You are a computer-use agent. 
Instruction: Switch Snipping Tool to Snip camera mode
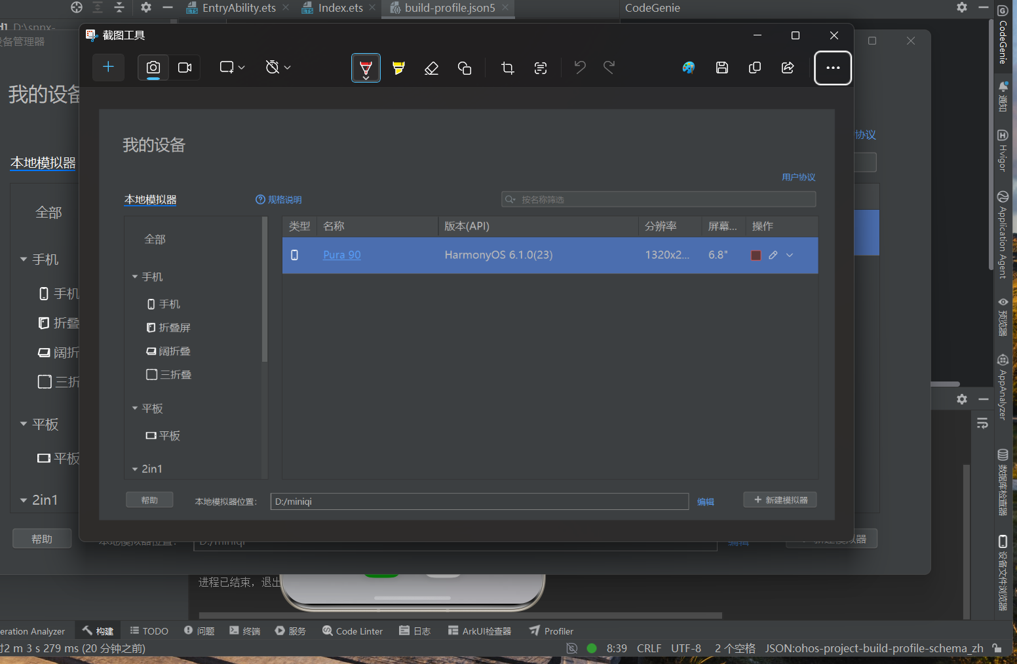coord(153,68)
